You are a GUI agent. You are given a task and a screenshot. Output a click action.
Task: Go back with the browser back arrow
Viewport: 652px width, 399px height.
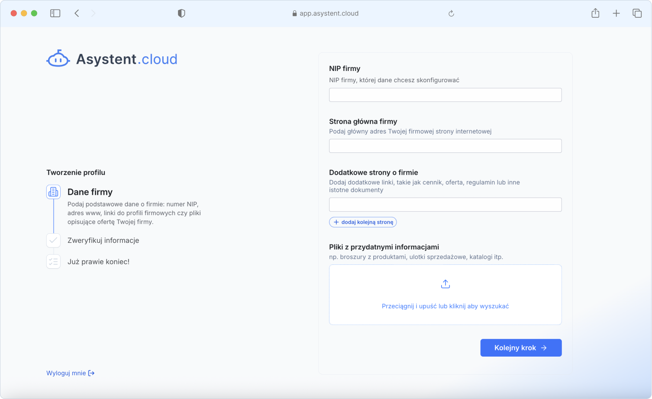tap(77, 13)
